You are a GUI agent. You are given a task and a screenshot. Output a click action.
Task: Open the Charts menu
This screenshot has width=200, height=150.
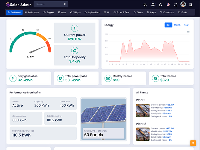pyautogui.click(x=138, y=12)
